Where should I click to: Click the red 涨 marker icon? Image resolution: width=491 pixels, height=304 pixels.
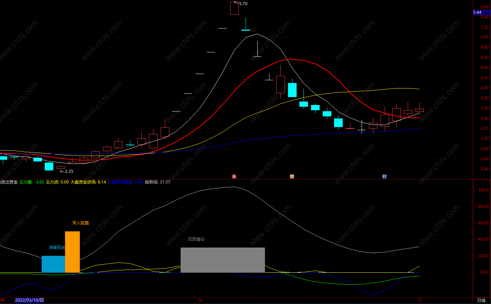(234, 177)
